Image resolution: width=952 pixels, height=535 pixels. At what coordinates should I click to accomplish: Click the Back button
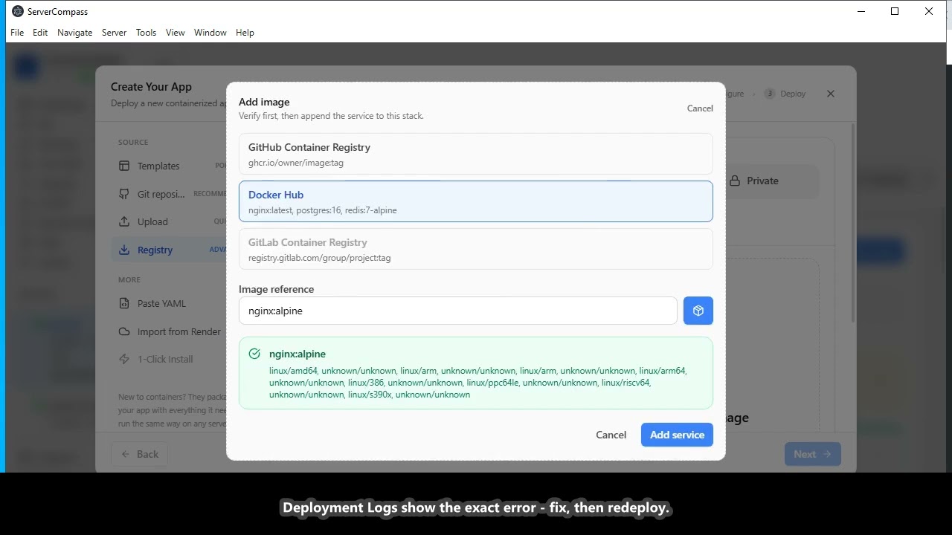click(x=140, y=454)
